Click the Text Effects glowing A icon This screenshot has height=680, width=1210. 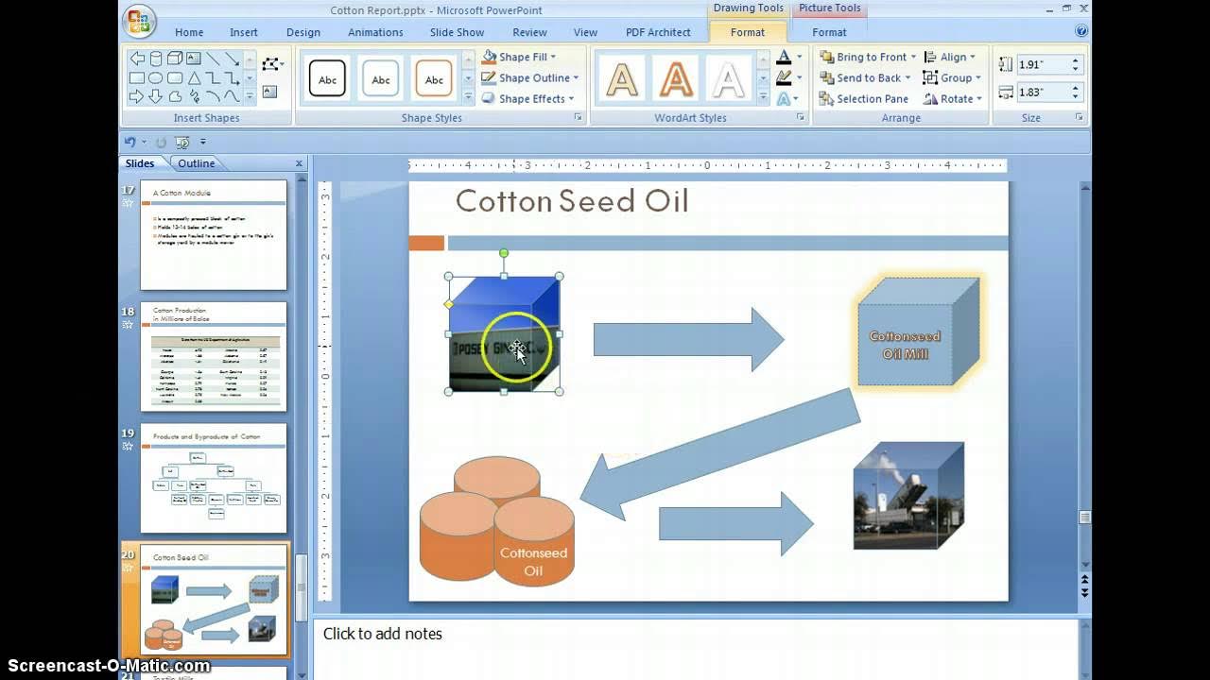[x=784, y=99]
